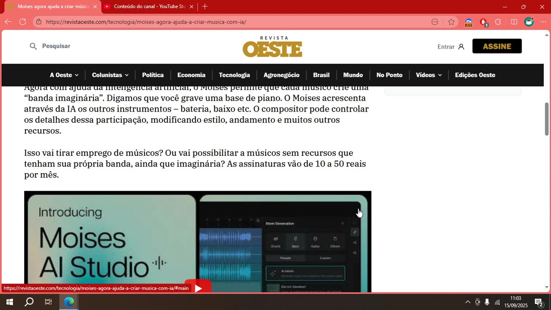Open Edge settings and more menu
This screenshot has height=310, width=551.
click(x=544, y=22)
